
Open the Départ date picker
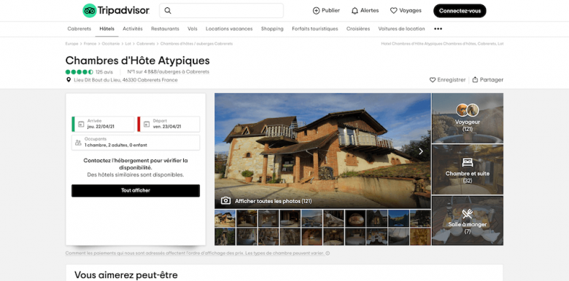pos(169,124)
